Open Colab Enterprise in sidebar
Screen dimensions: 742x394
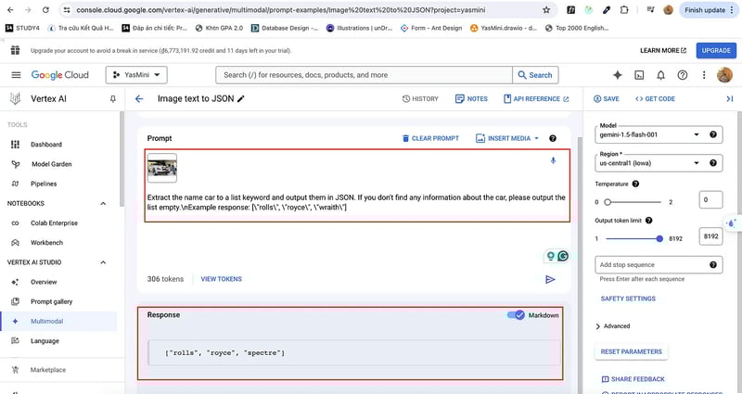pos(54,223)
